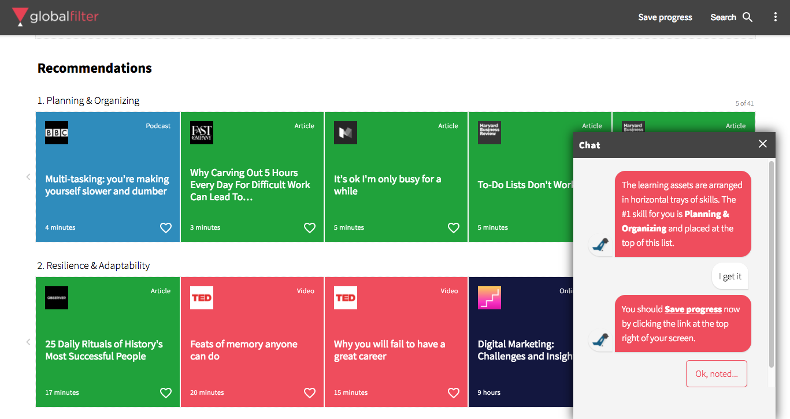Click the TED logo on Feats of memory
The width and height of the screenshot is (790, 419).
point(202,298)
